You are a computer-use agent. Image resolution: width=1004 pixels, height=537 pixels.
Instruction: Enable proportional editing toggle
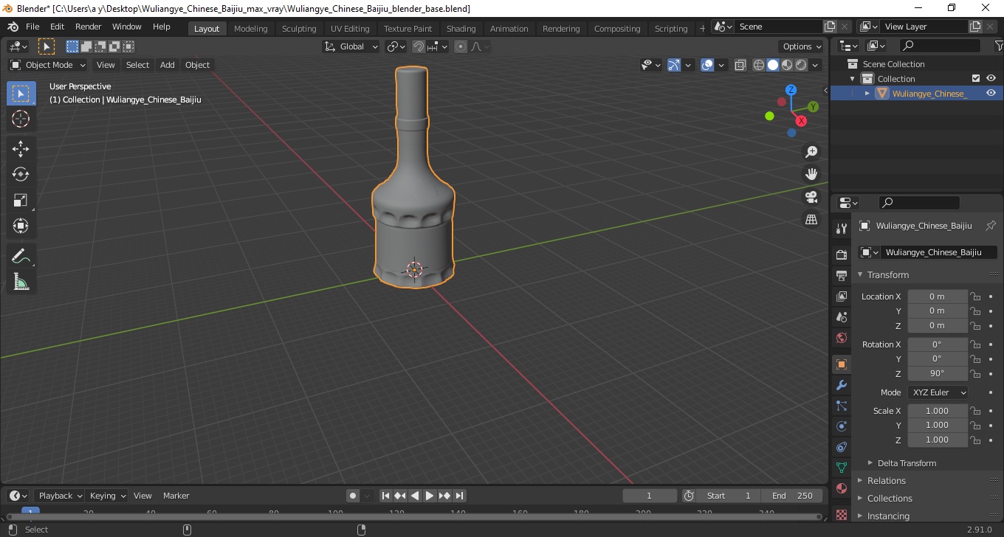[461, 46]
